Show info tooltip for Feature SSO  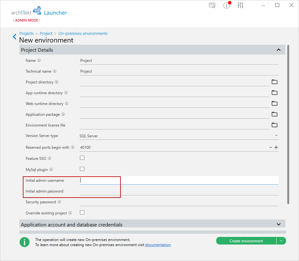click(x=49, y=158)
